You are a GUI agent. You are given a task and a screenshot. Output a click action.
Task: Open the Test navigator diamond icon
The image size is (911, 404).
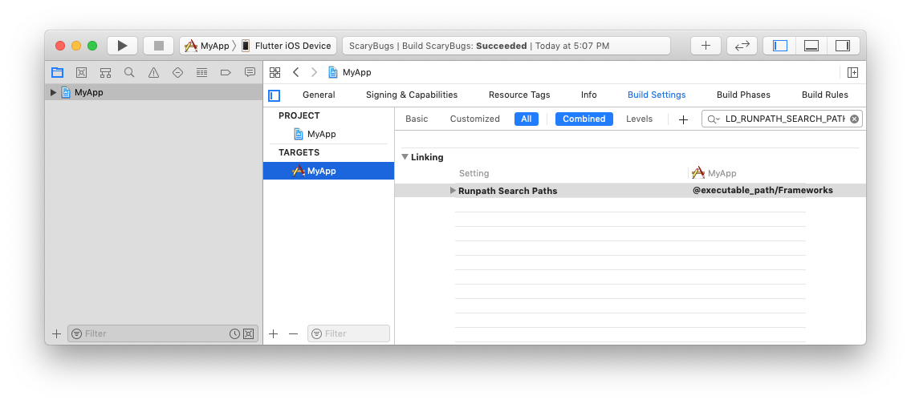coord(177,73)
